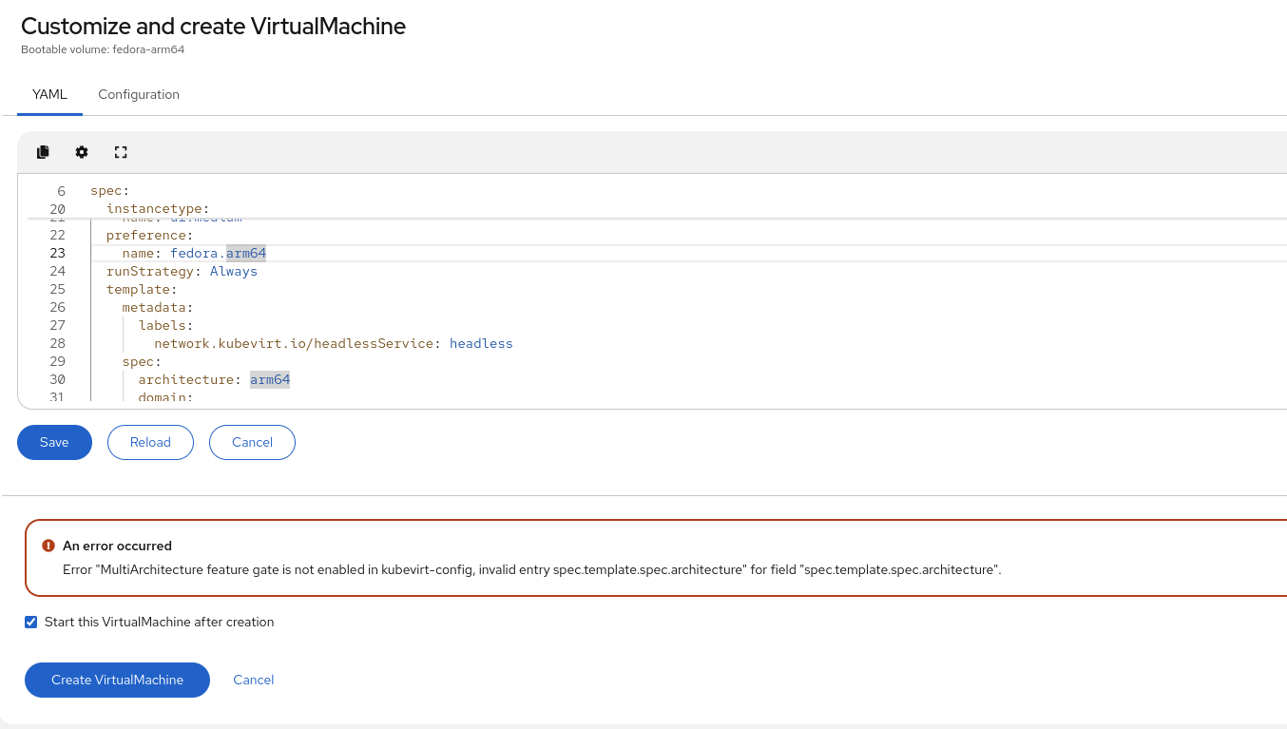Click the red error alert icon
Image resolution: width=1287 pixels, height=729 pixels.
click(x=48, y=546)
